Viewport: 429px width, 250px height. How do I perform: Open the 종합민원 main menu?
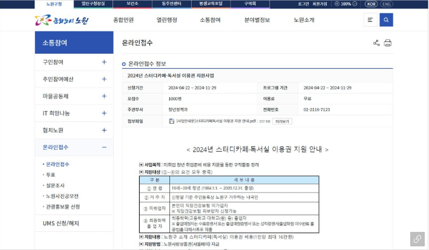[x=123, y=20]
